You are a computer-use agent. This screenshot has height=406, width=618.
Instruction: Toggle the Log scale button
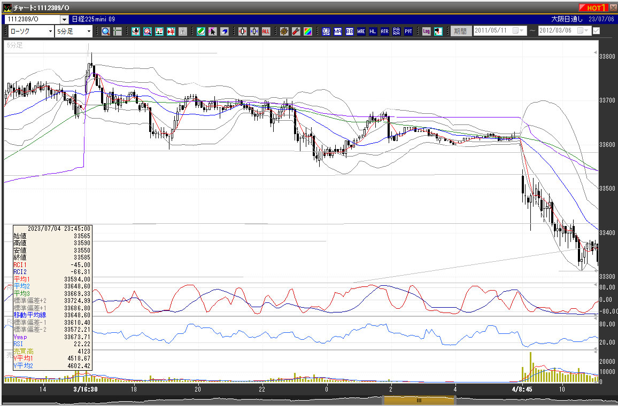click(427, 32)
